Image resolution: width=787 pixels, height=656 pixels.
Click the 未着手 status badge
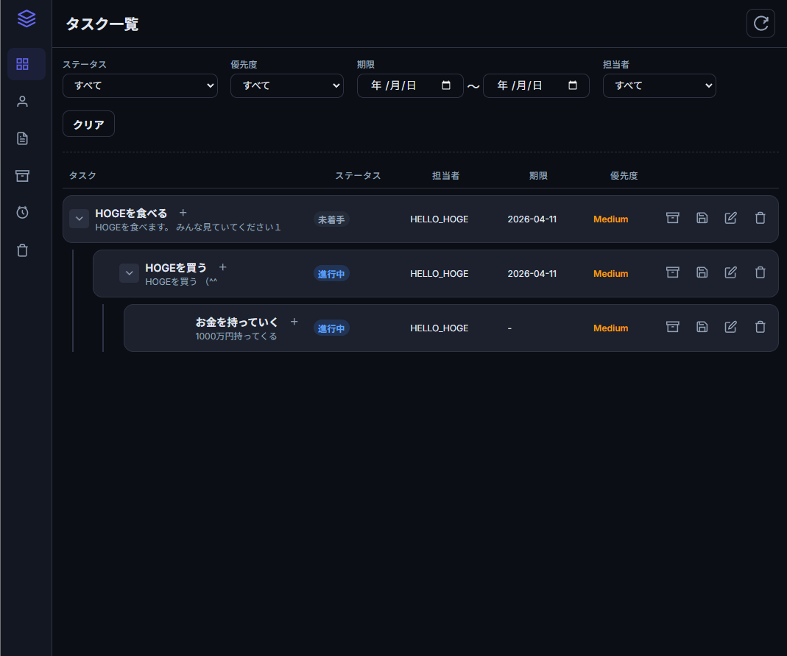point(331,219)
